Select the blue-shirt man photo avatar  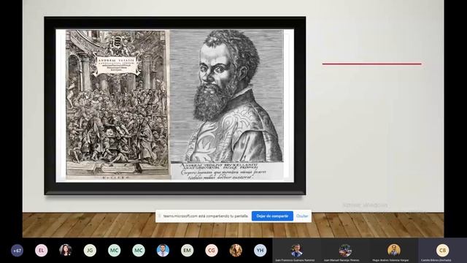(x=163, y=251)
